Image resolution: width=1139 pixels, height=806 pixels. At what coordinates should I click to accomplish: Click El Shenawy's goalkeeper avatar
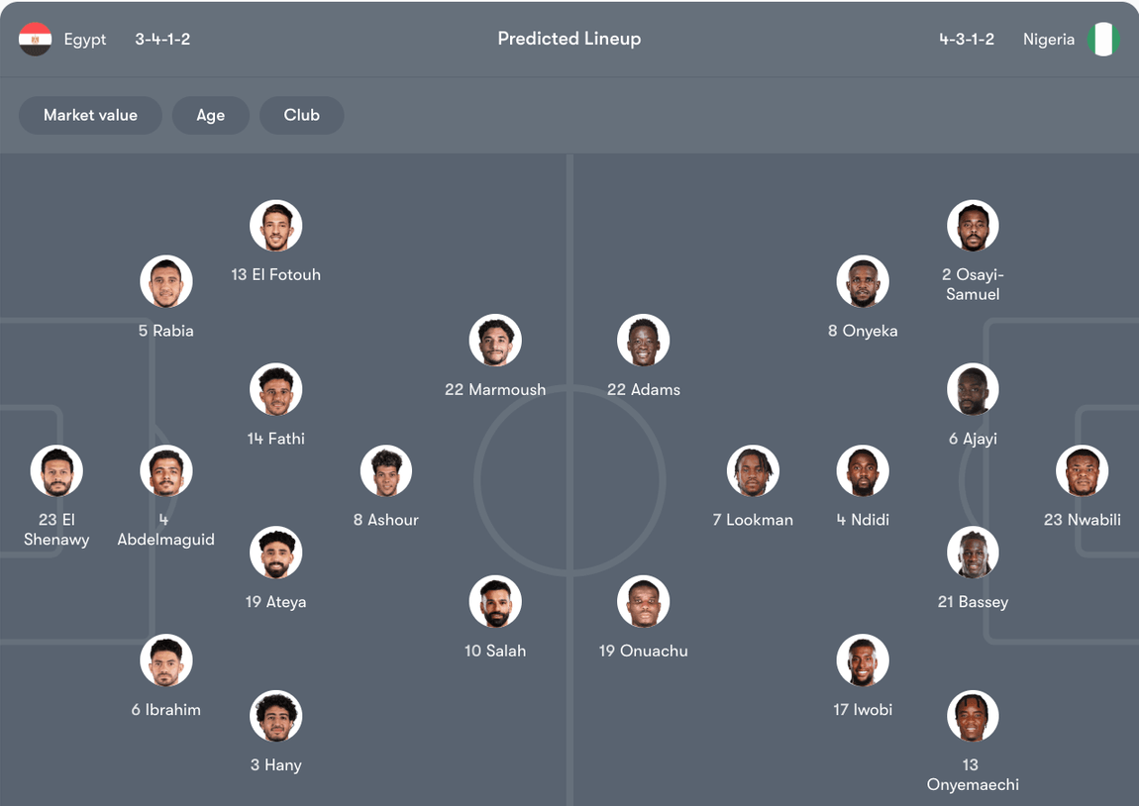[56, 471]
